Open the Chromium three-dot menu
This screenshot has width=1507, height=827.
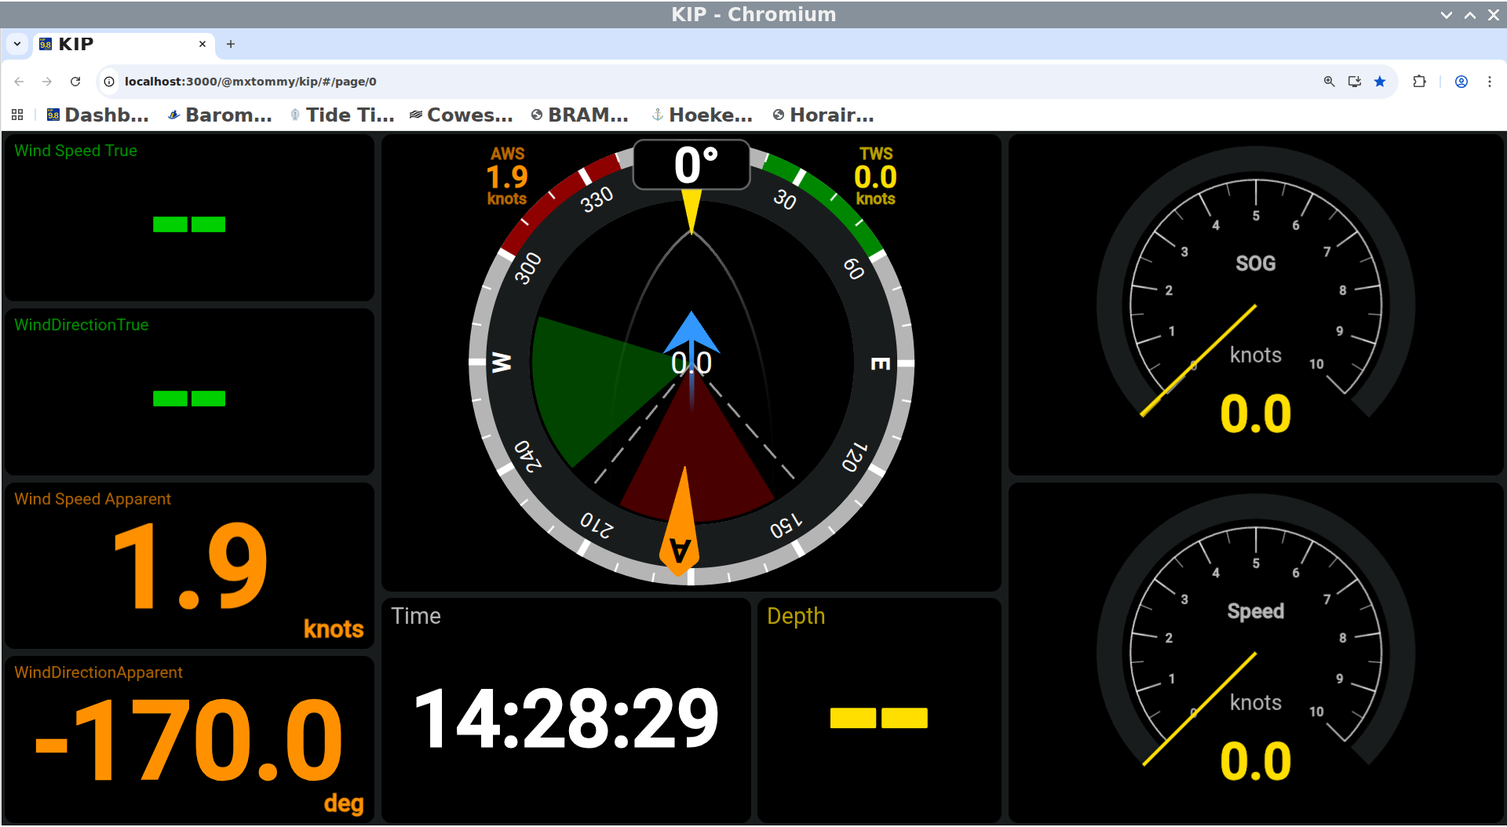tap(1489, 82)
